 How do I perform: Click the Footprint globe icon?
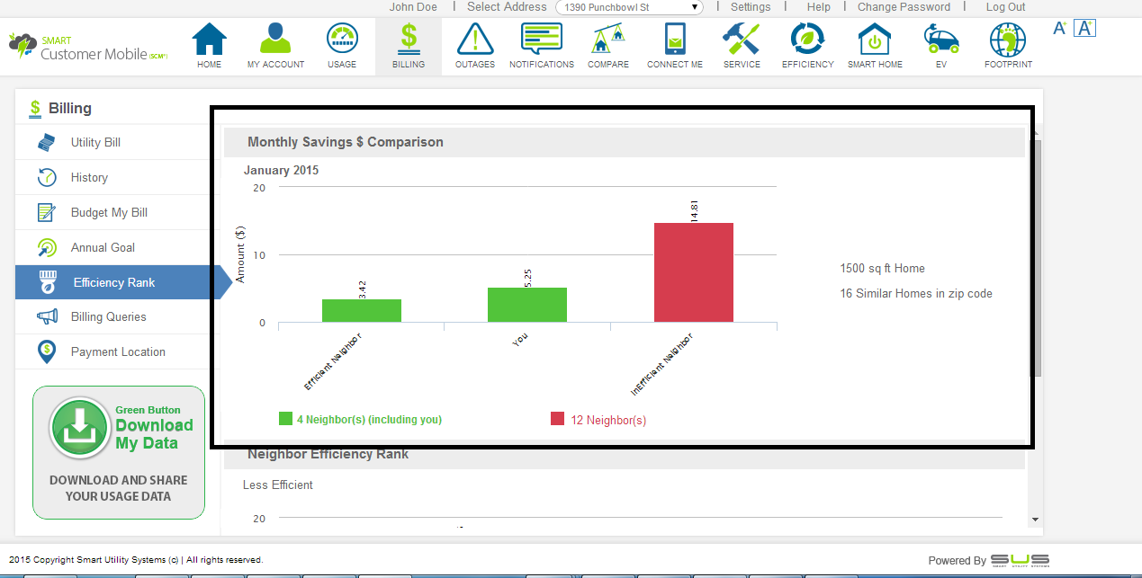point(1008,40)
